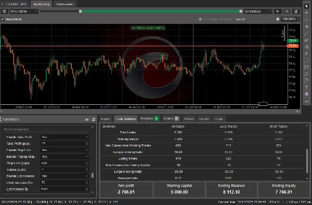Select the rectangle drawing tool

point(306,67)
